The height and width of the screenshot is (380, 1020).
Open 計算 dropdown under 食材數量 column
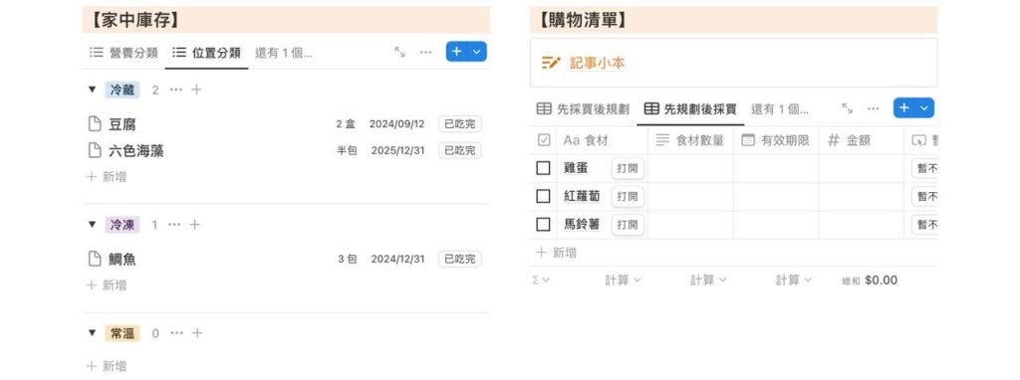coord(708,280)
